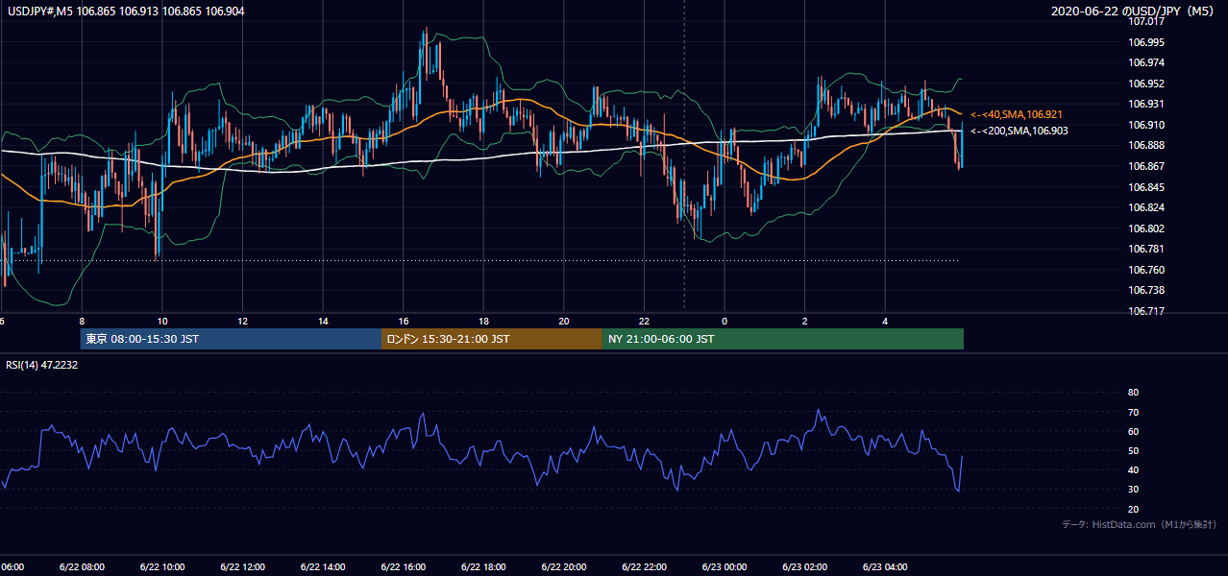The height and width of the screenshot is (576, 1228).
Task: Click price axis value 106.845
Action: coord(1145,187)
